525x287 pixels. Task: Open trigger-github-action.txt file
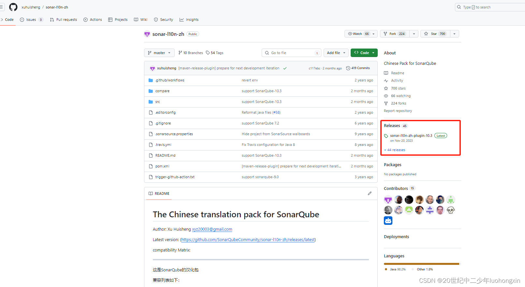tap(175, 177)
